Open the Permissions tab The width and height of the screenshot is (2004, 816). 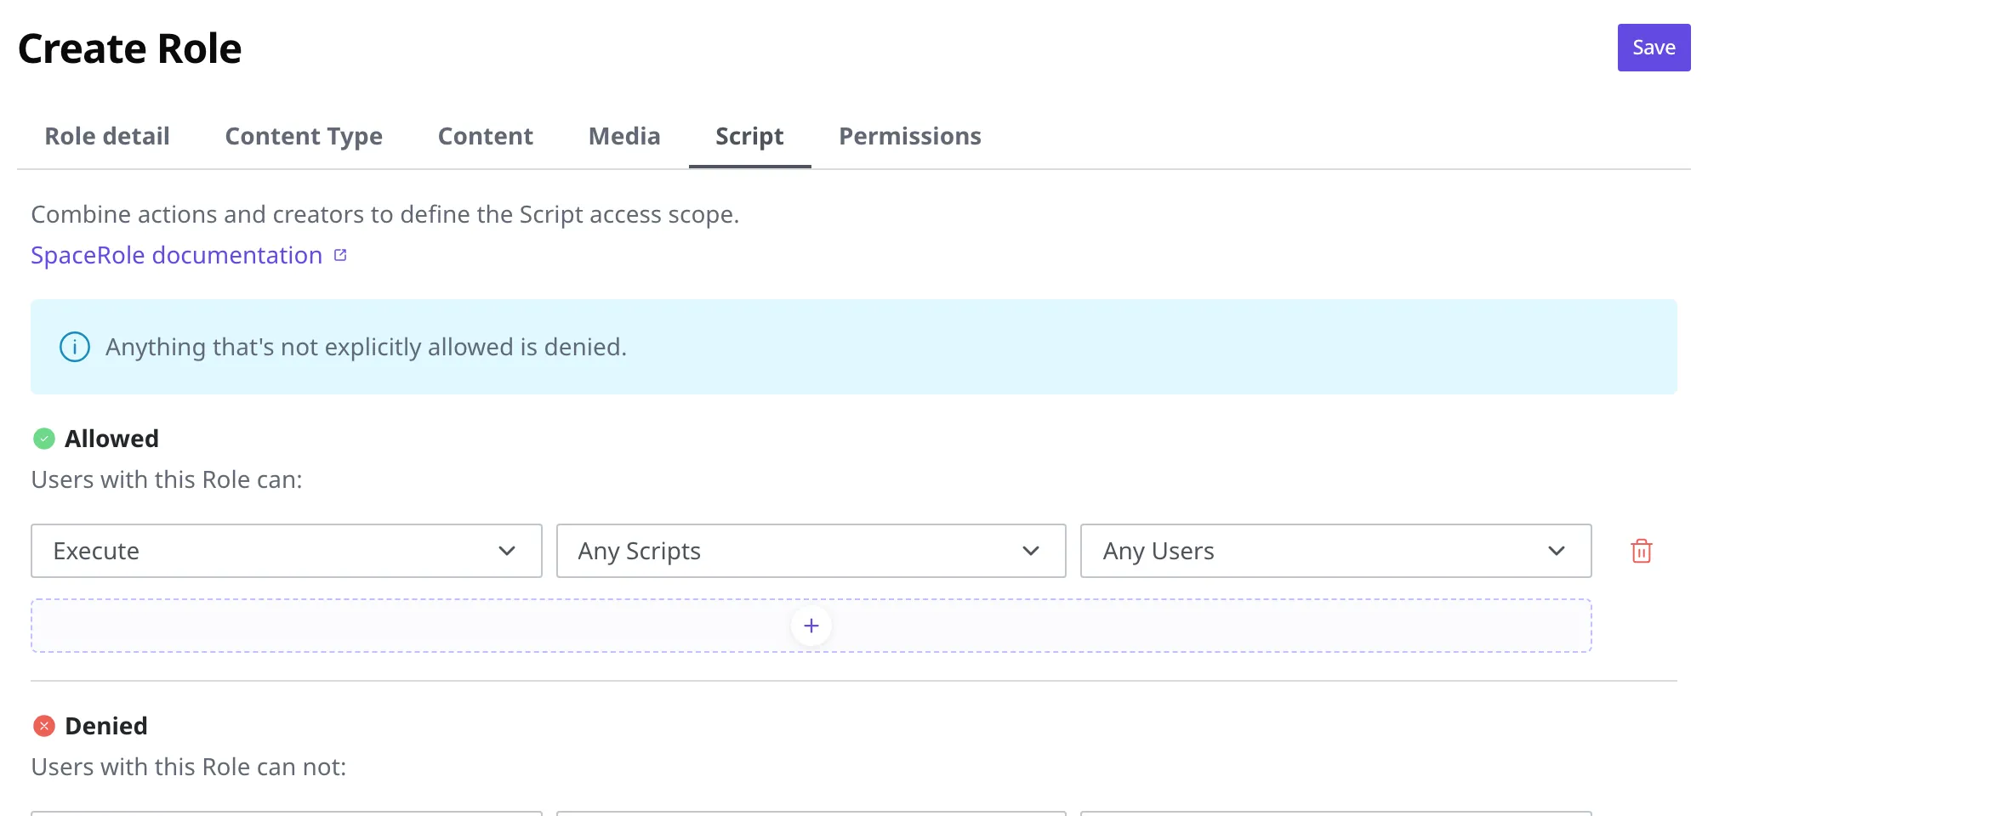tap(910, 136)
